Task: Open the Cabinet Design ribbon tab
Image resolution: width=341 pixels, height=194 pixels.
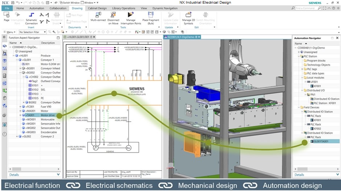Action: click(x=97, y=8)
